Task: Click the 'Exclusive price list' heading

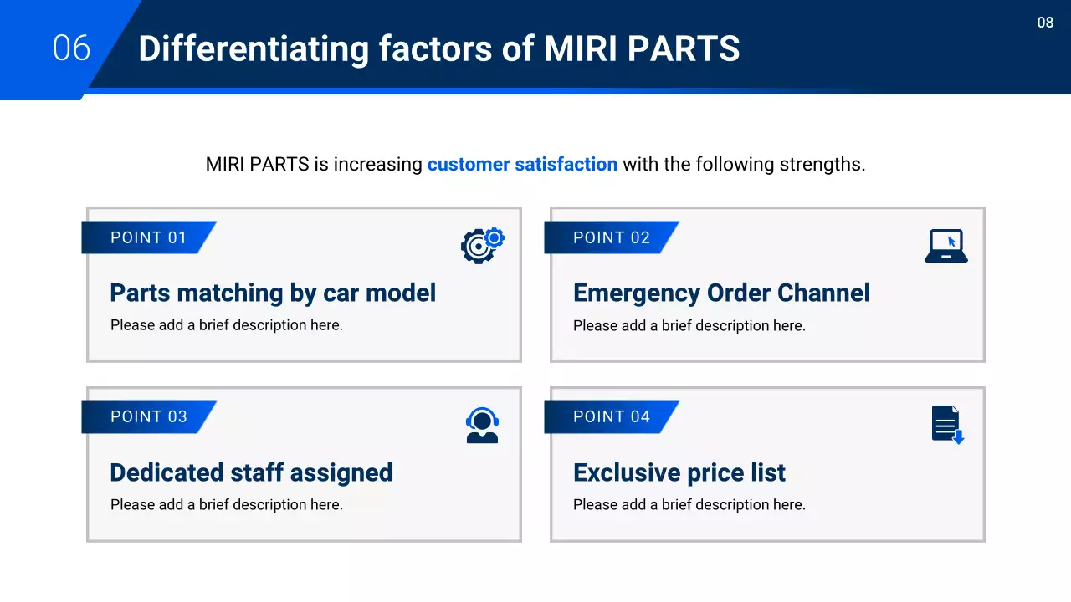Action: (679, 472)
